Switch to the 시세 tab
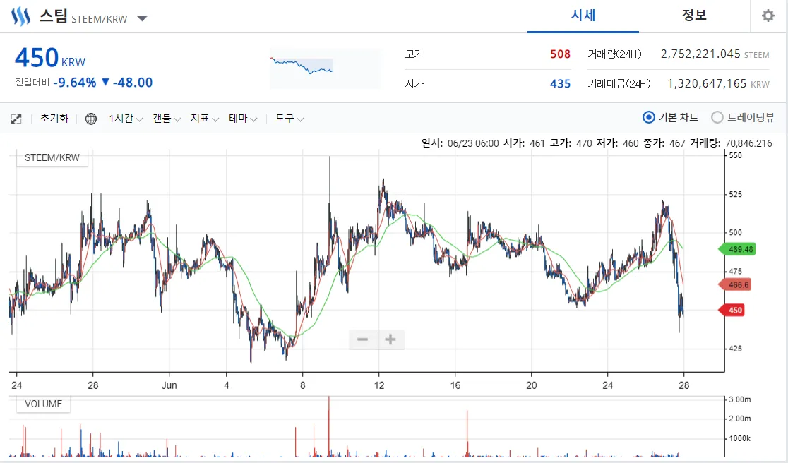 pos(583,16)
